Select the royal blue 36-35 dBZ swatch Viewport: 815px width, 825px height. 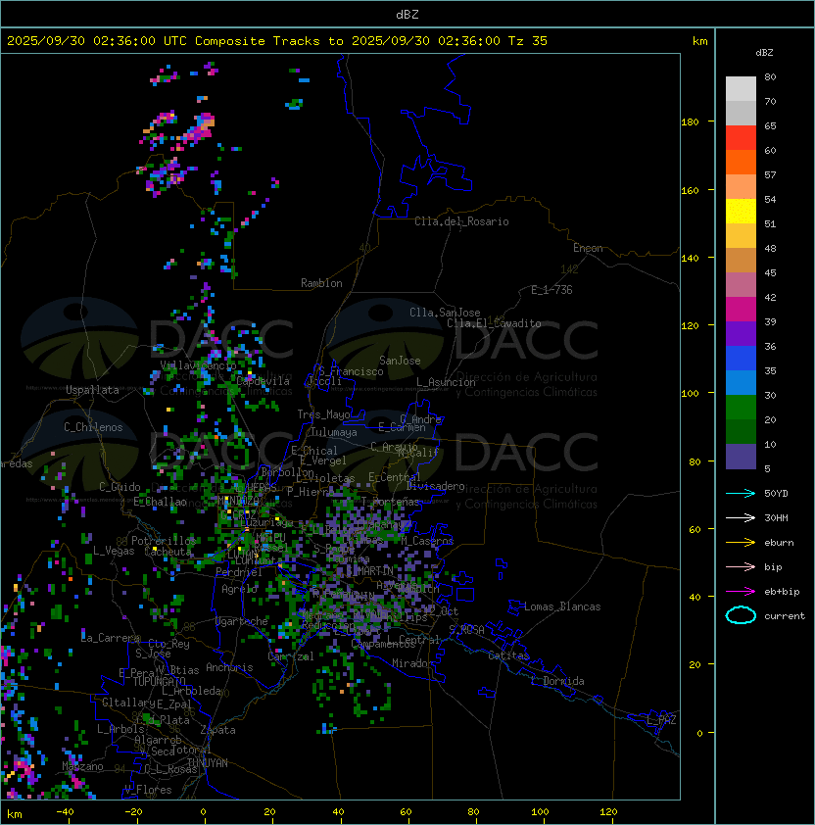(x=741, y=359)
